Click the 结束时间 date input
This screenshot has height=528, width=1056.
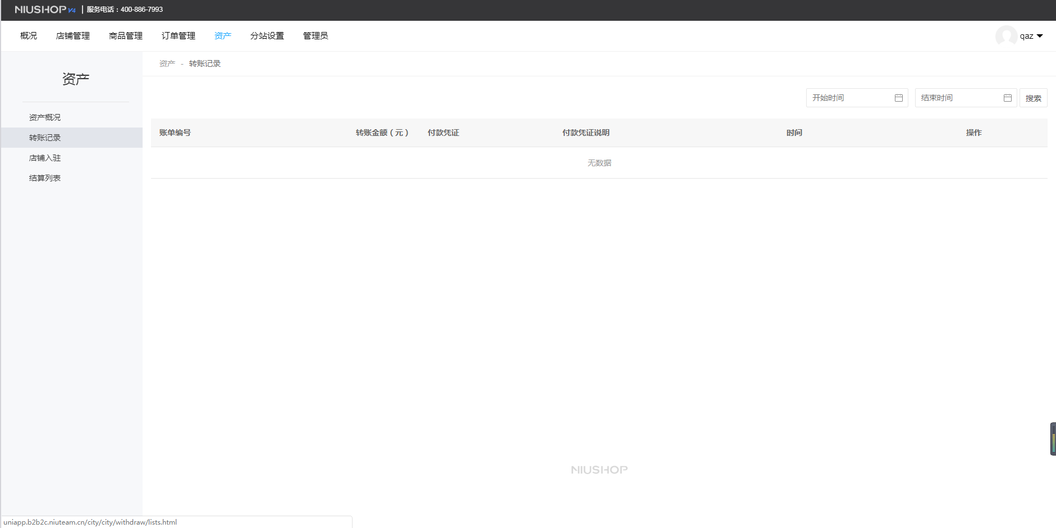(966, 98)
